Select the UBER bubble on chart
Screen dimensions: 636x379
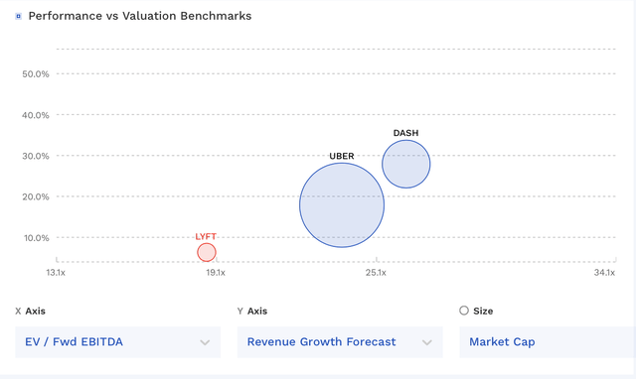pyautogui.click(x=342, y=205)
